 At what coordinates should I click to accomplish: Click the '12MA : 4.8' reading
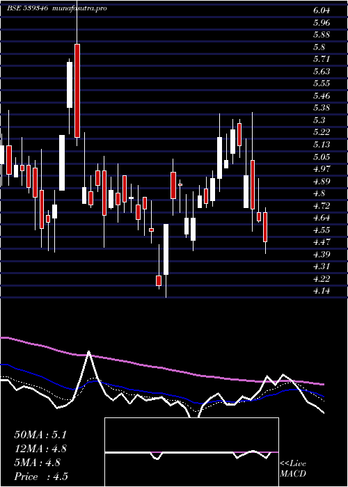pos(40,449)
